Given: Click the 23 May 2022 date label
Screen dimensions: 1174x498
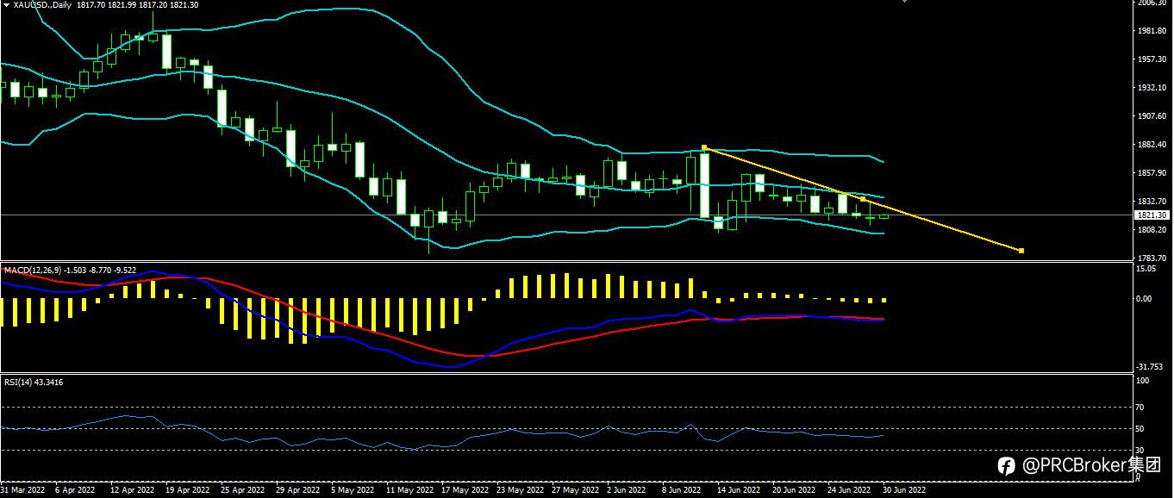Looking at the screenshot, I should click(520, 490).
